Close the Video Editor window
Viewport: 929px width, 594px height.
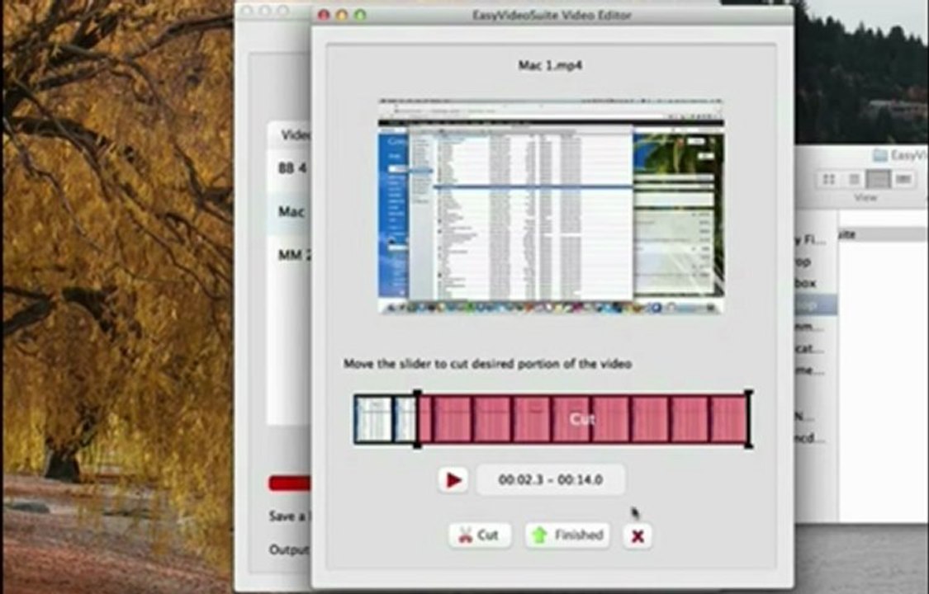(324, 15)
